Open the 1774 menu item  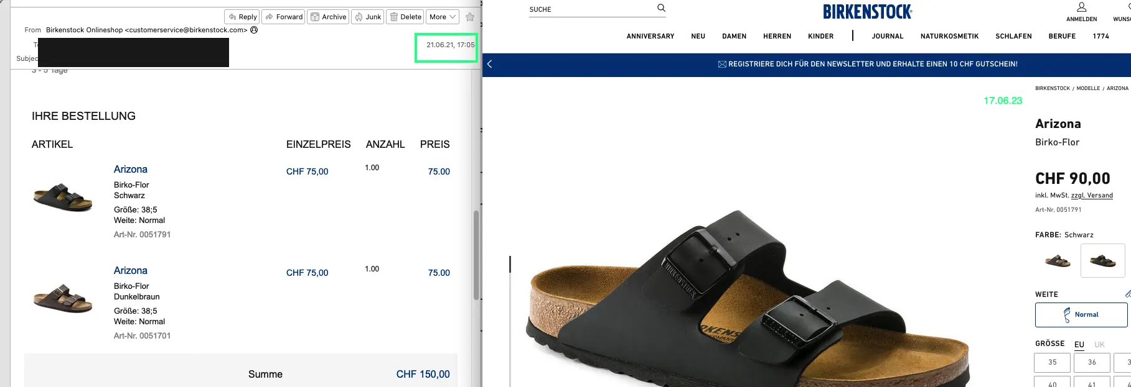[x=1100, y=36]
